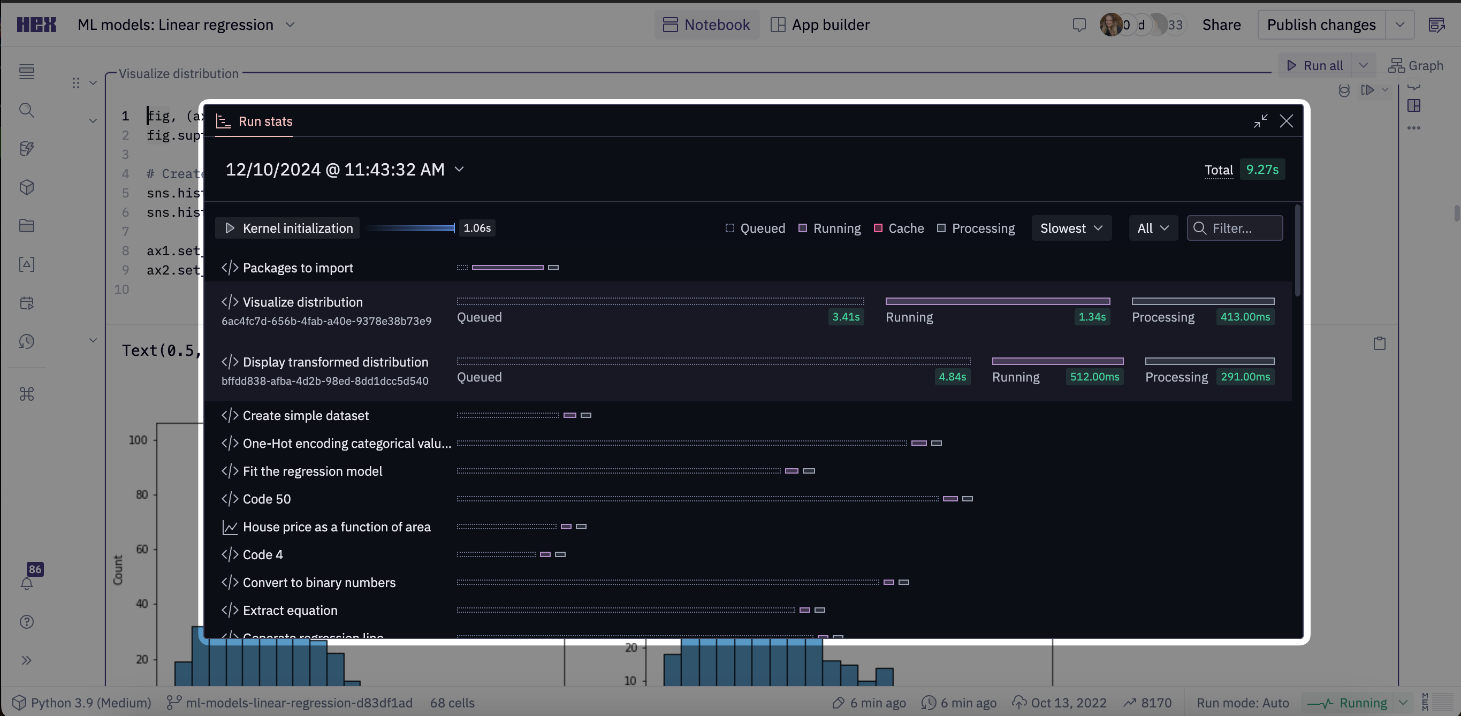Click the Publish changes button
The height and width of the screenshot is (716, 1461).
[1321, 25]
